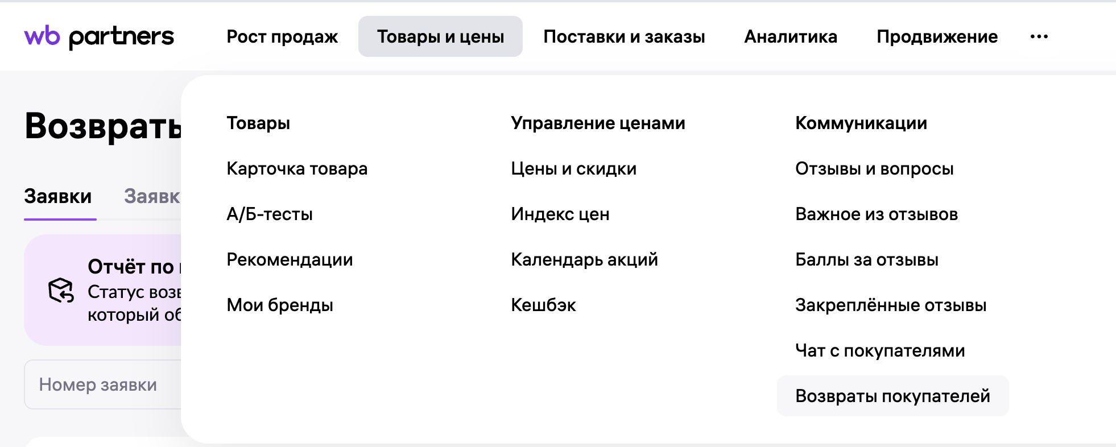Open Индекс цен
1116x447 pixels.
[560, 214]
